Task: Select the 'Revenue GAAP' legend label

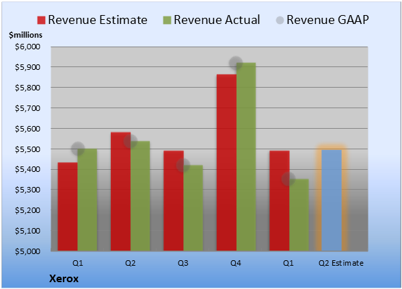Action: [327, 20]
